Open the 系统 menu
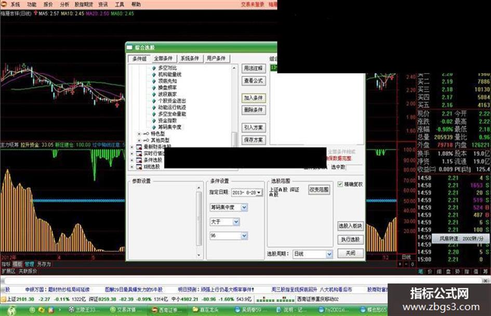 tap(16, 4)
